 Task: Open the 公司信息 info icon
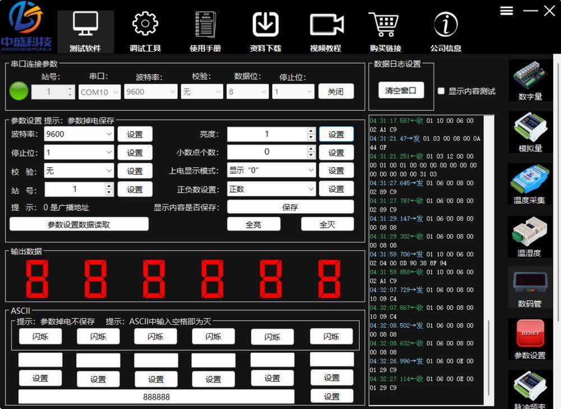click(445, 25)
